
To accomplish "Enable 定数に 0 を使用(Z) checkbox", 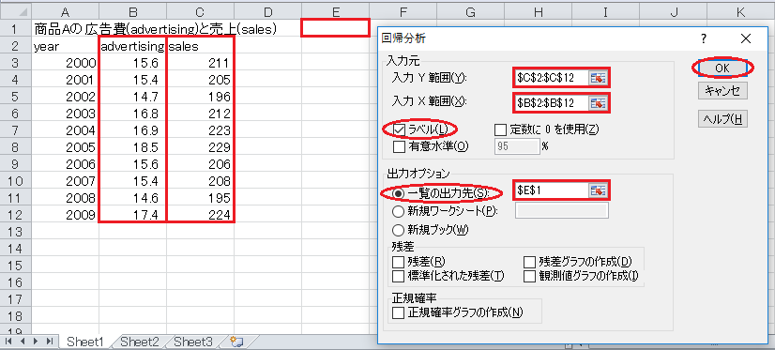I will click(501, 130).
